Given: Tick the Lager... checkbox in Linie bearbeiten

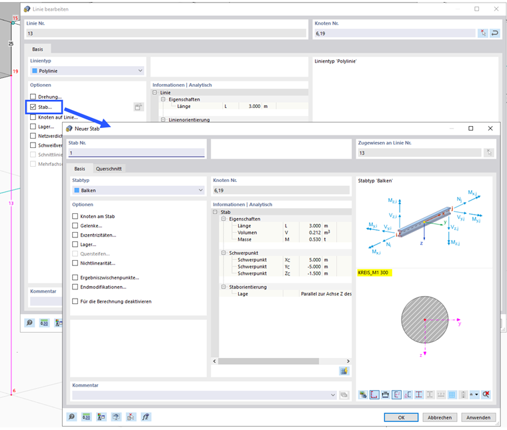Looking at the screenshot, I should [x=33, y=127].
